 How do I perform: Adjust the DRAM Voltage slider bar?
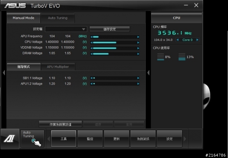tap(115, 54)
